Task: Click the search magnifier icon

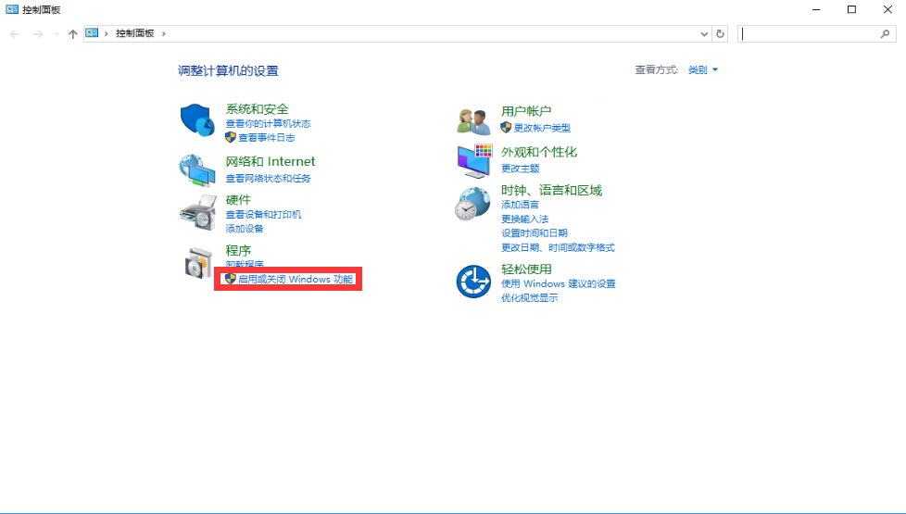Action: pyautogui.click(x=885, y=34)
